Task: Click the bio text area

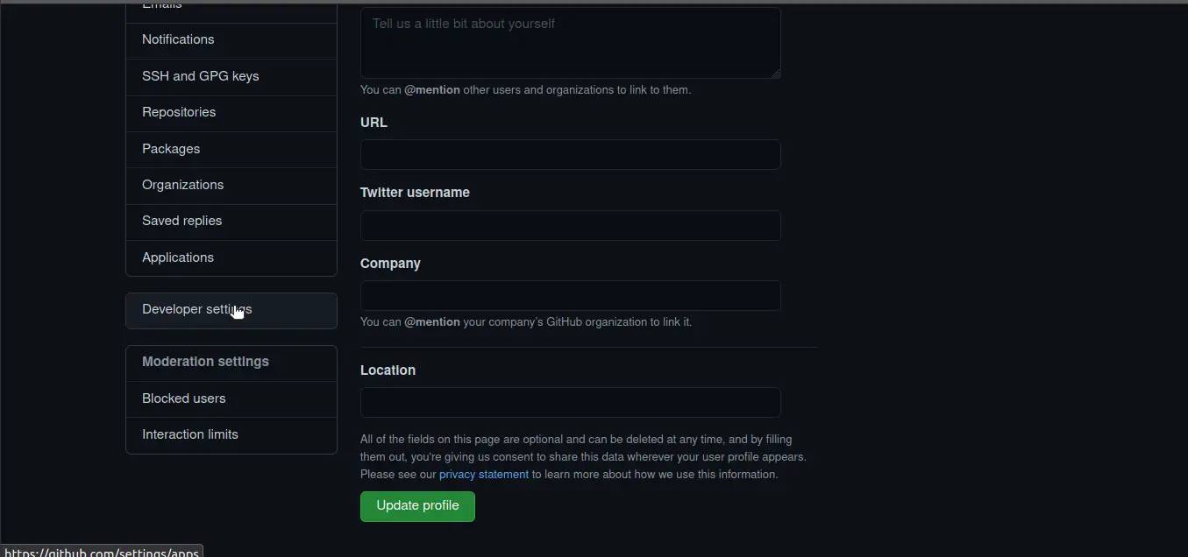Action: [x=569, y=42]
